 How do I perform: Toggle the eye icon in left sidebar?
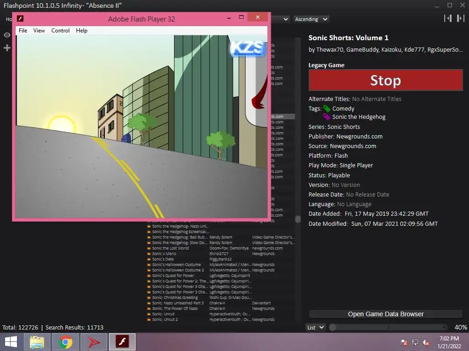point(7,35)
